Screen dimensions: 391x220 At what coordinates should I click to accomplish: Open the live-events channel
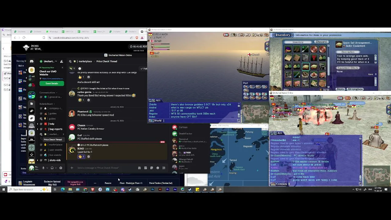point(52,155)
